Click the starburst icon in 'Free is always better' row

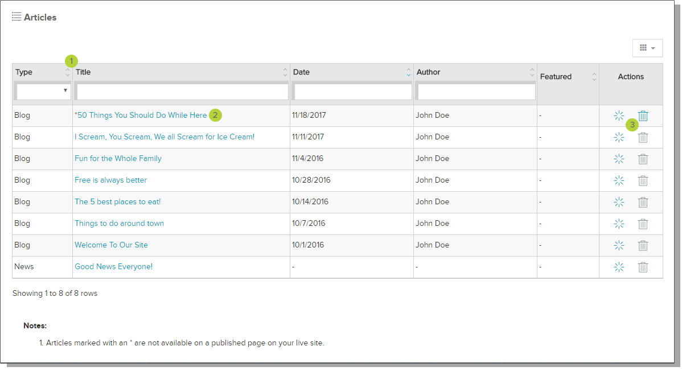point(619,180)
